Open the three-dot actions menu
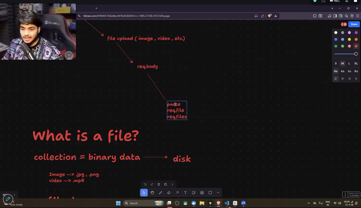 pos(172,184)
